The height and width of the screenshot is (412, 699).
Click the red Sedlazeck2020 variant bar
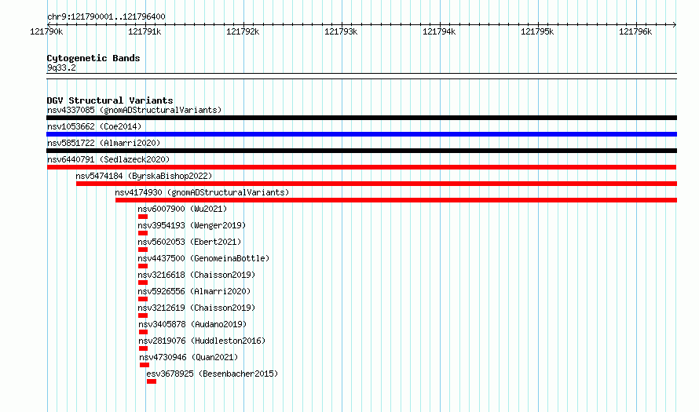point(361,167)
